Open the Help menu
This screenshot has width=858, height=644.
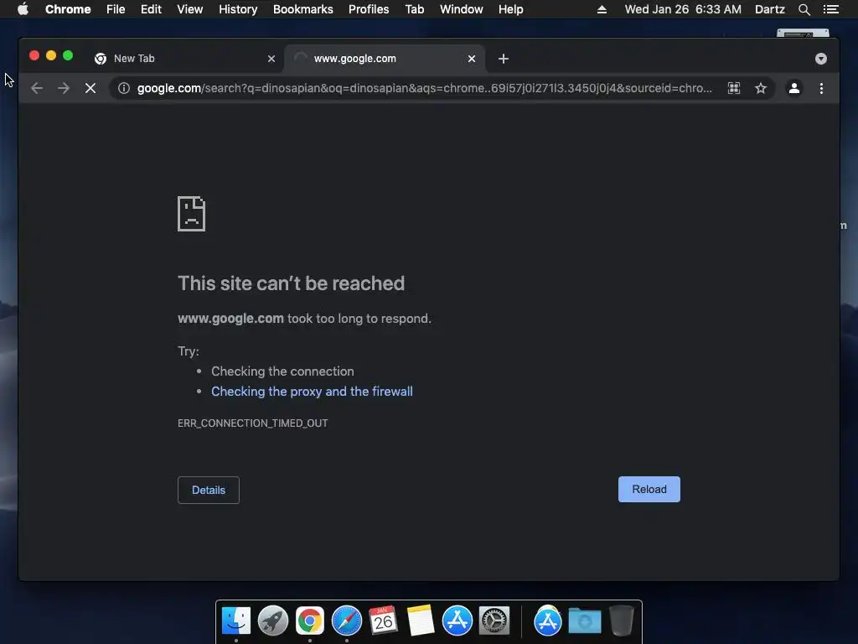[x=510, y=9]
